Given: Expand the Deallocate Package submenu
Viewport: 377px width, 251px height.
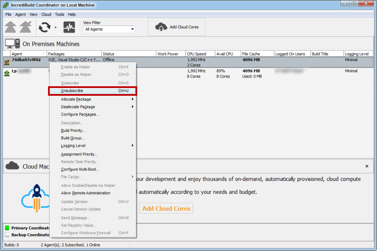Looking at the screenshot, I should click(x=93, y=107).
